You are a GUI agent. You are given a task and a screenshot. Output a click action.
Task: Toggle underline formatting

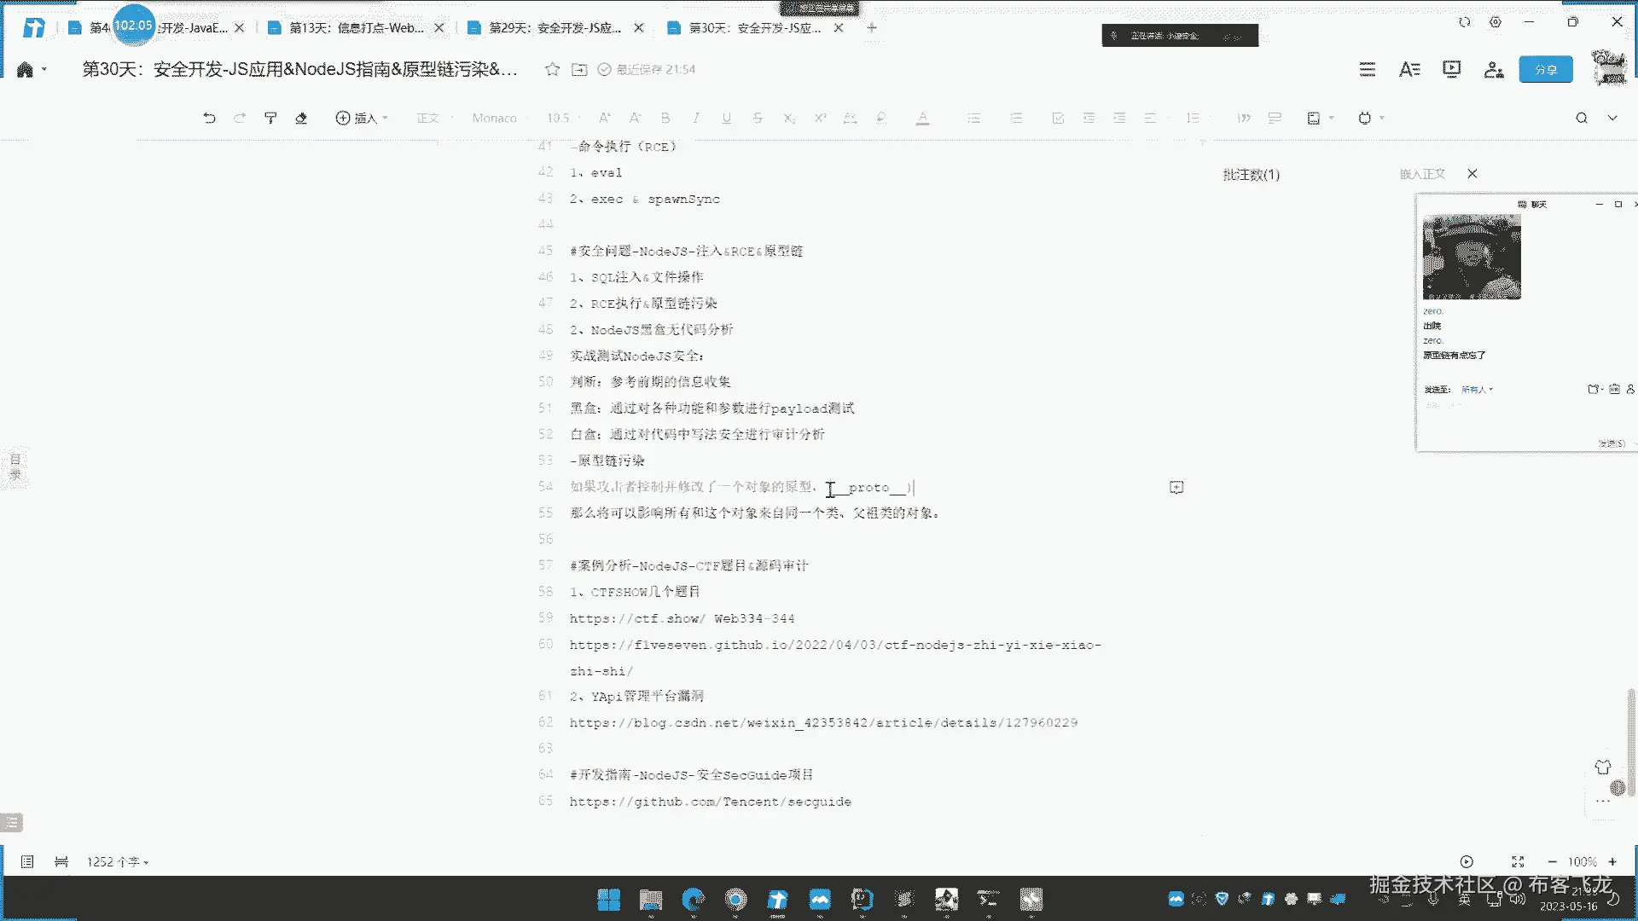[x=726, y=118]
